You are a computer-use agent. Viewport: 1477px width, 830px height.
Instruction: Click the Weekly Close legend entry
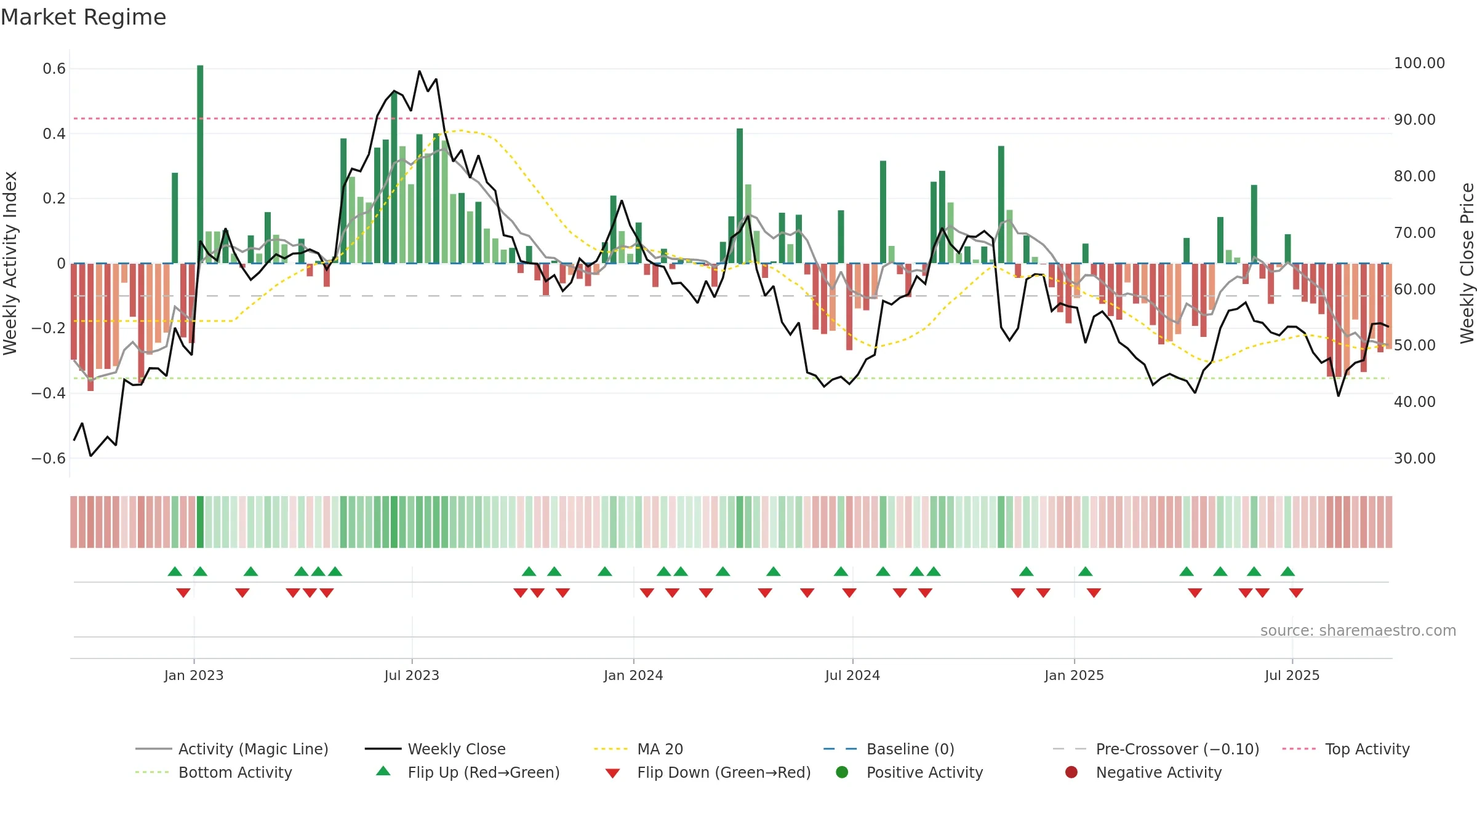pyautogui.click(x=435, y=749)
